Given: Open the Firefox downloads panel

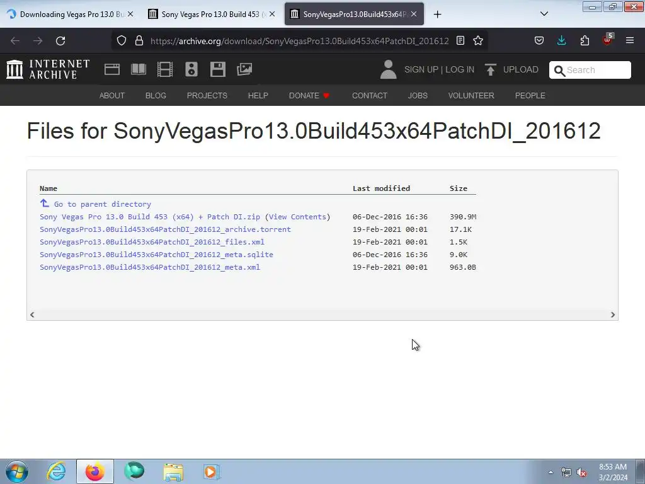Looking at the screenshot, I should (561, 40).
